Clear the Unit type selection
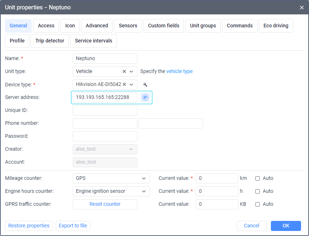This screenshot has width=309, height=236. tap(124, 71)
